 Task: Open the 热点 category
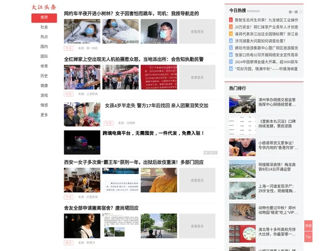pos(44,37)
